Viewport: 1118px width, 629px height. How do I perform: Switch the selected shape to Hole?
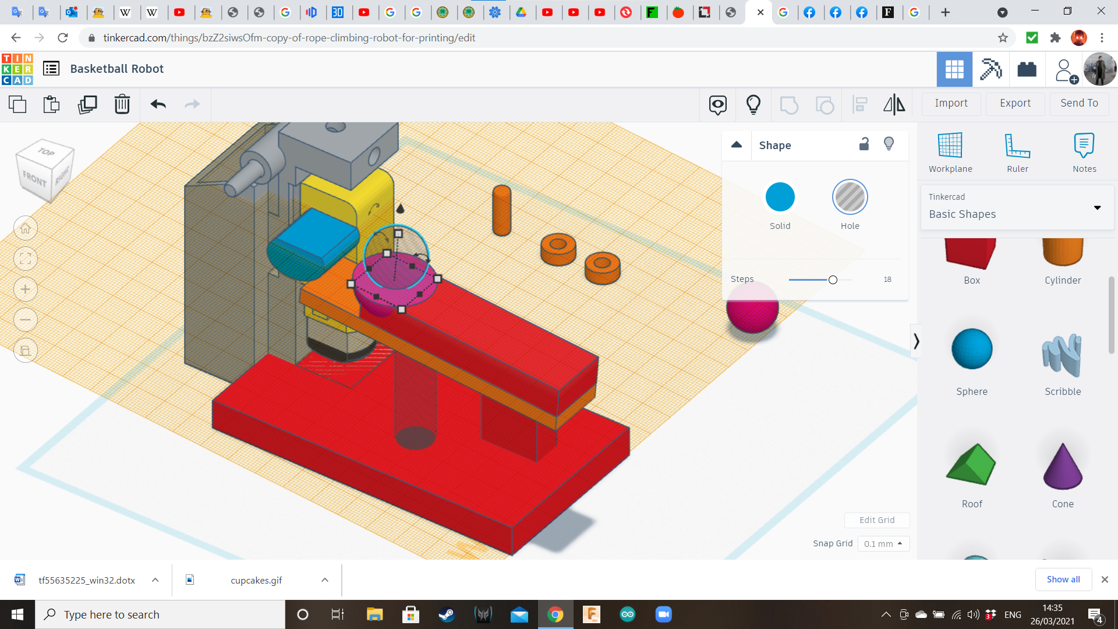pyautogui.click(x=850, y=197)
